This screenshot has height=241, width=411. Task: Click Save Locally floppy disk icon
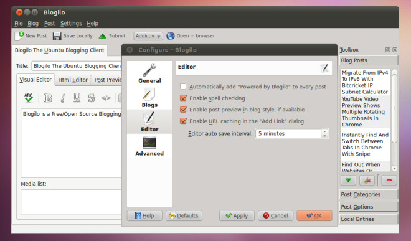click(57, 36)
